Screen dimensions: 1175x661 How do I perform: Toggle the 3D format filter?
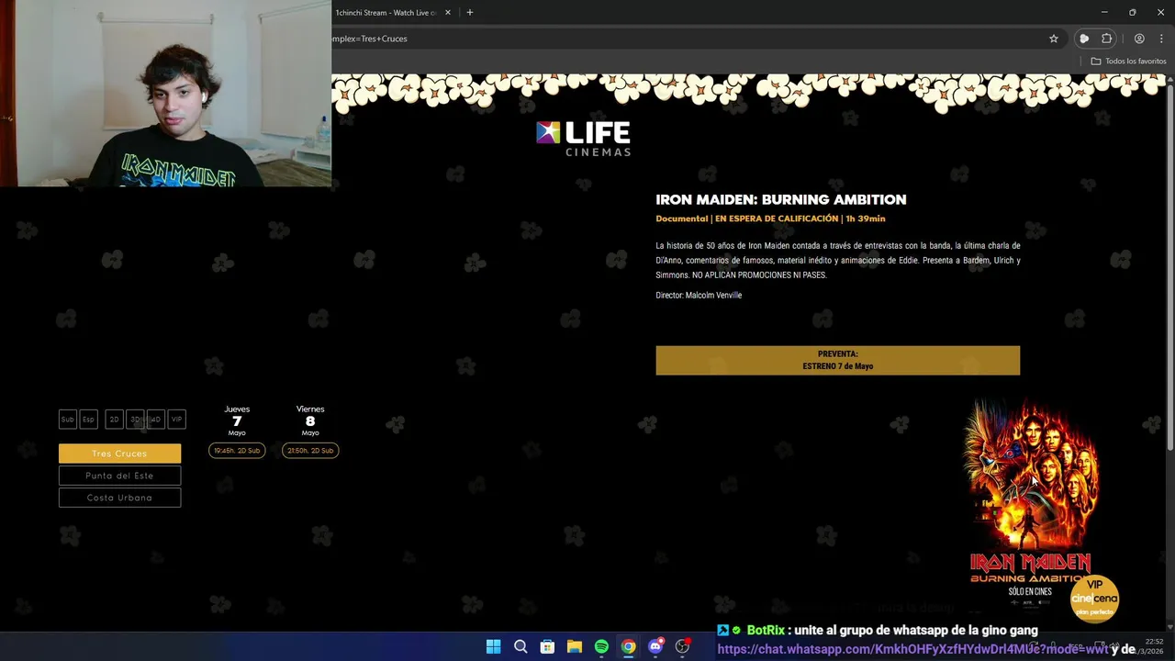135,420
